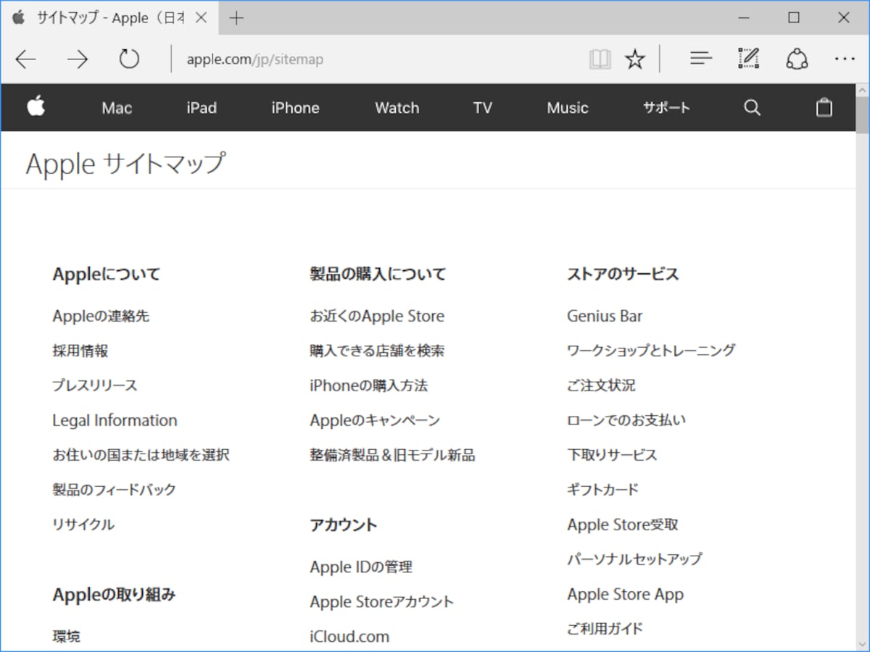The height and width of the screenshot is (652, 870).
Task: Open TV in the Apple nav bar
Action: click(482, 108)
